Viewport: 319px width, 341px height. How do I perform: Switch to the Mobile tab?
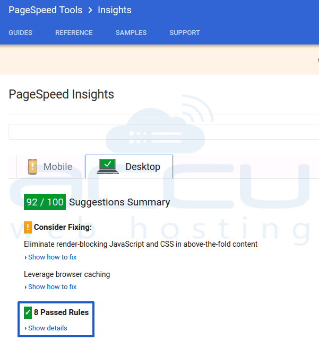pos(50,167)
